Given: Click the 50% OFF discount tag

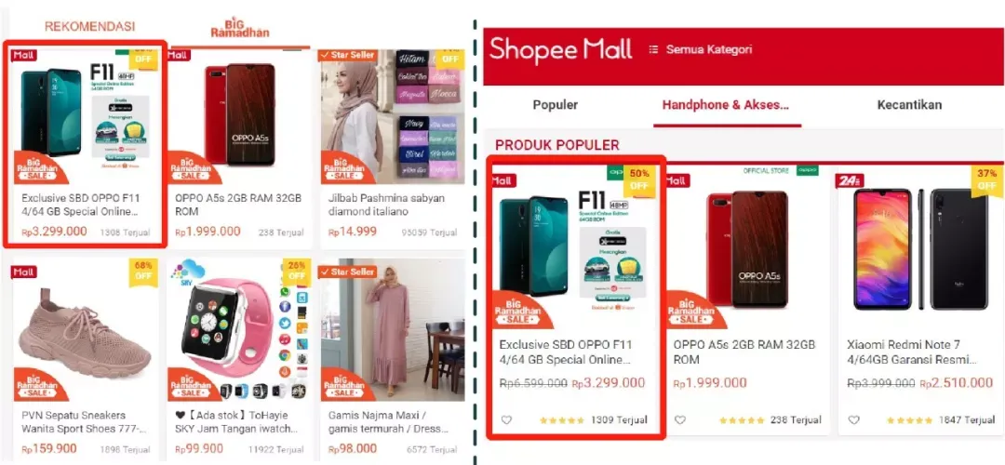Looking at the screenshot, I should [639, 179].
